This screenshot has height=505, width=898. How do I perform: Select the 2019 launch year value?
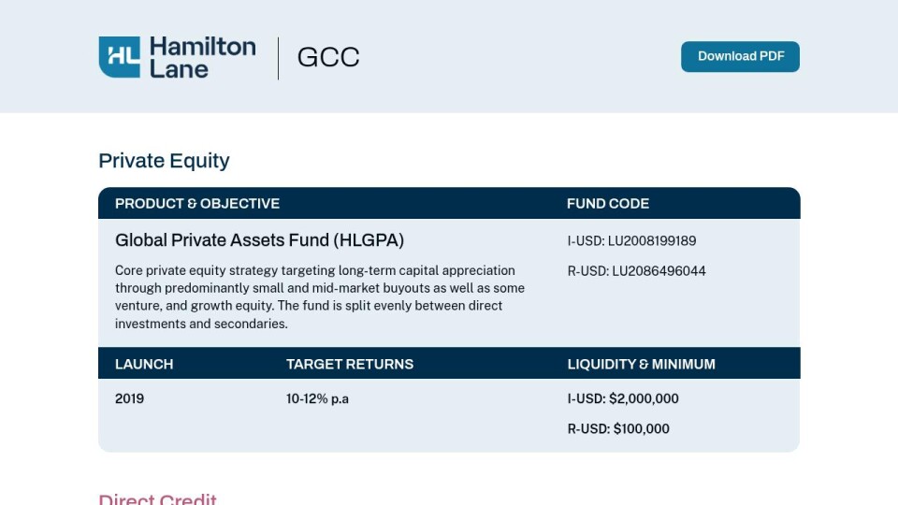pos(129,398)
